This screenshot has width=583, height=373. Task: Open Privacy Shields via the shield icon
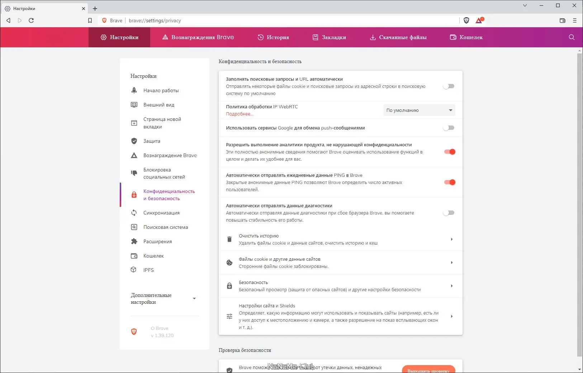click(466, 20)
